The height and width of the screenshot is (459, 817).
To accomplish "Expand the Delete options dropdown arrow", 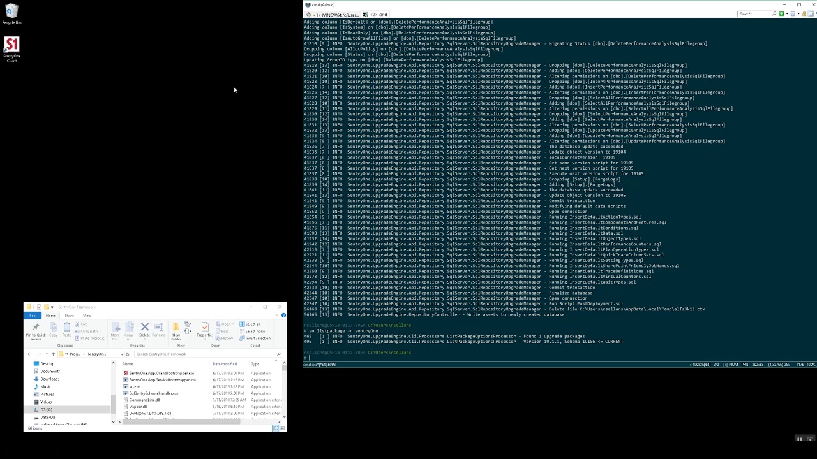I will pyautogui.click(x=144, y=340).
